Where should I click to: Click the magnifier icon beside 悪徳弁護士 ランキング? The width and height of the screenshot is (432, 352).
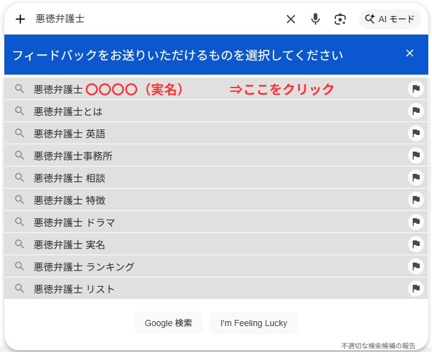tap(19, 266)
